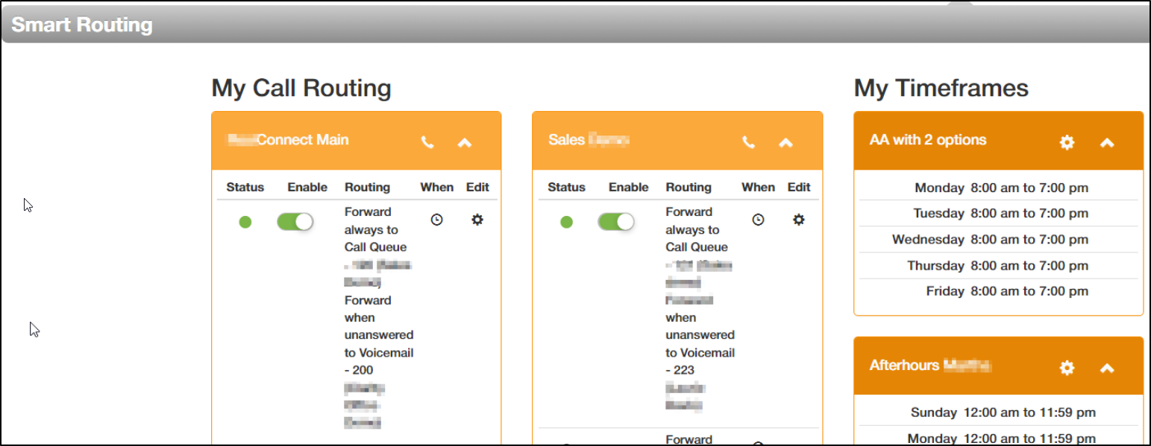This screenshot has width=1151, height=446.
Task: Collapse the Afterhours timeframe card
Action: [1107, 368]
